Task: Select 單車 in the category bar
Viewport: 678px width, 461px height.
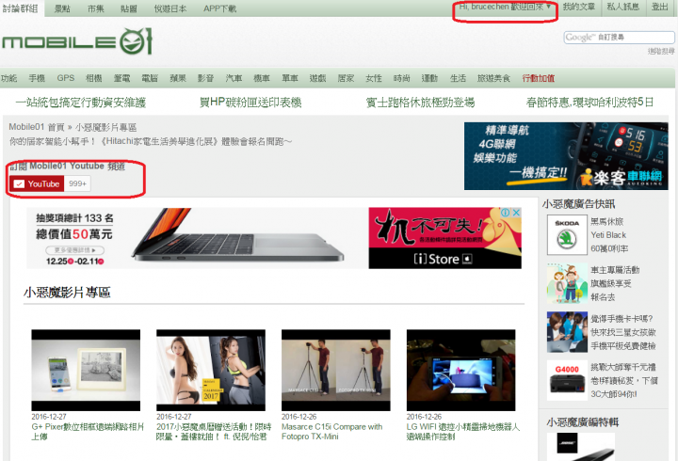Action: click(290, 78)
